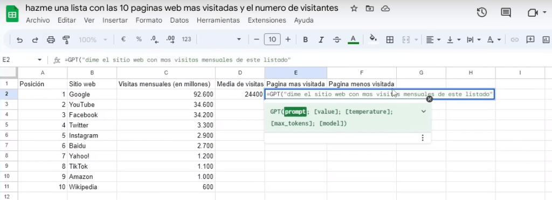Open version history clock icon
Screen dimensions: 552x200
tap(481, 13)
